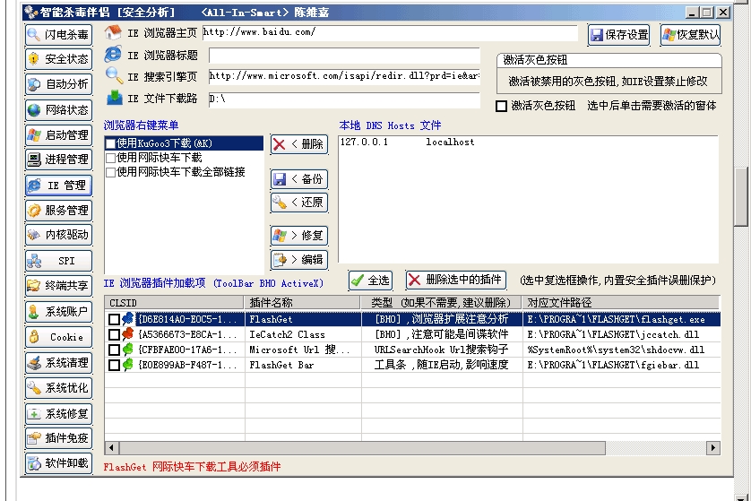Click the FlashGet row plugin icon

pos(128,319)
